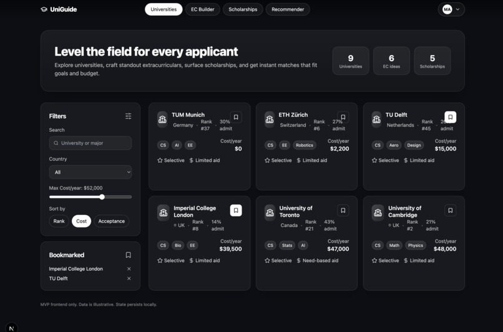The image size is (503, 332).
Task: Click the TUM Munich university building icon
Action: pyautogui.click(x=163, y=119)
